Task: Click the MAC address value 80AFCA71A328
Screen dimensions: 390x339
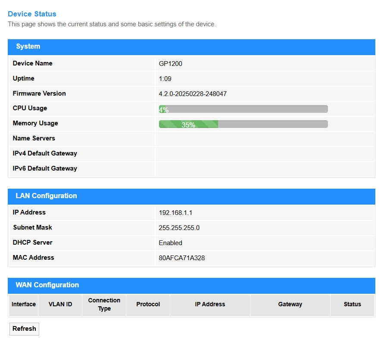Action: pyautogui.click(x=182, y=258)
